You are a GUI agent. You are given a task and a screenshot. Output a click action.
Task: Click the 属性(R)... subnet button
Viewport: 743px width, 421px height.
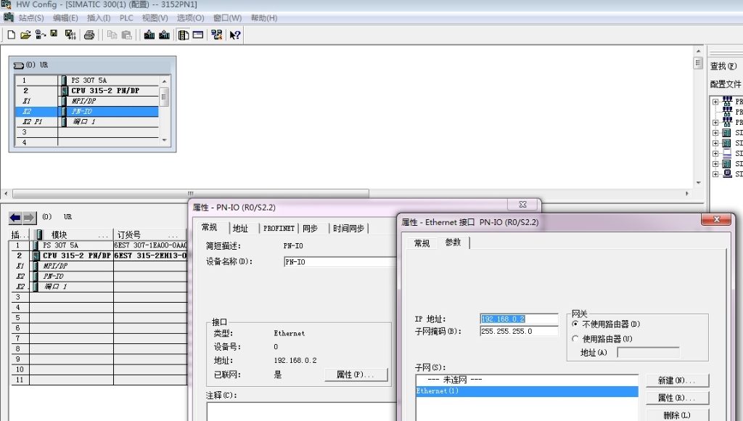coord(677,398)
